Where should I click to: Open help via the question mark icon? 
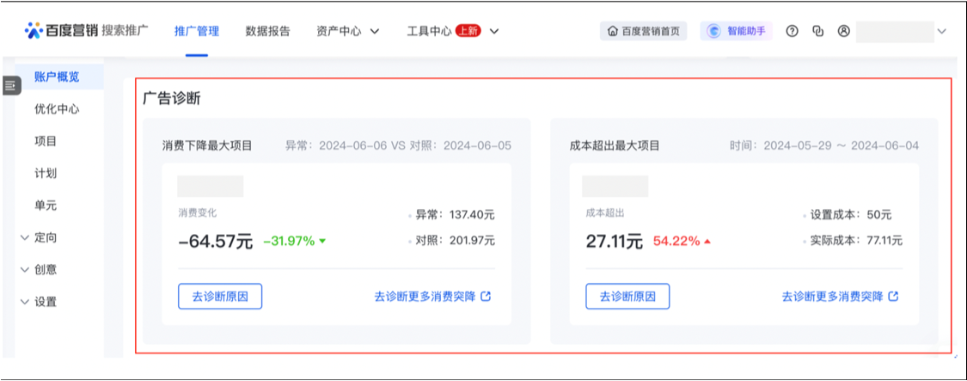tap(793, 31)
